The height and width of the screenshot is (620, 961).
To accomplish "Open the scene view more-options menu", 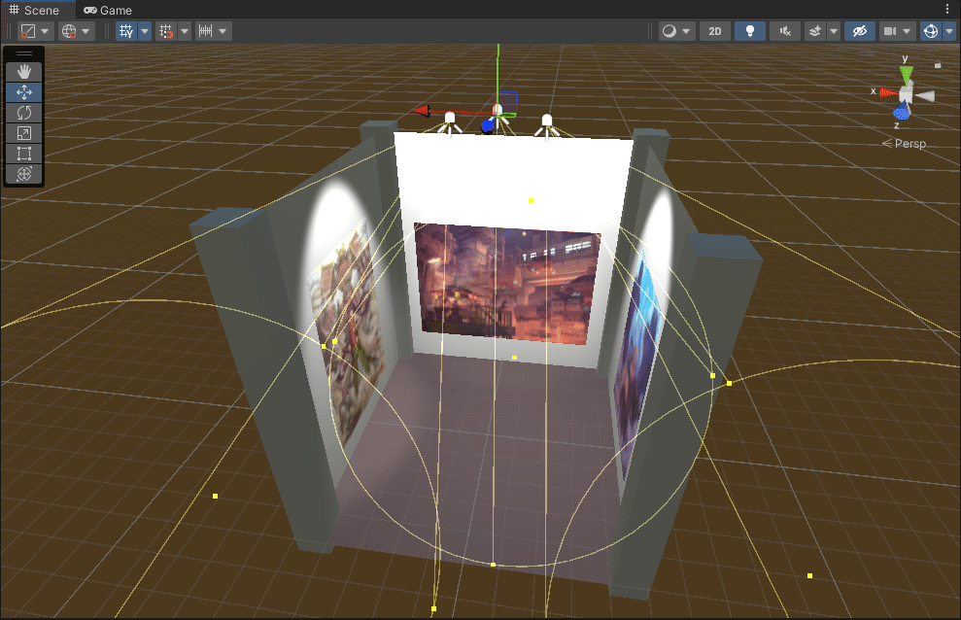I will point(946,9).
